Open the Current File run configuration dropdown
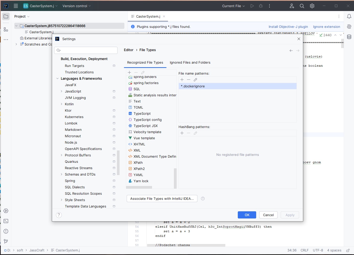 click(233, 6)
